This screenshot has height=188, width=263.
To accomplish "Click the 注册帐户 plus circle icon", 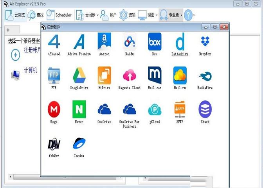I will (15, 55).
